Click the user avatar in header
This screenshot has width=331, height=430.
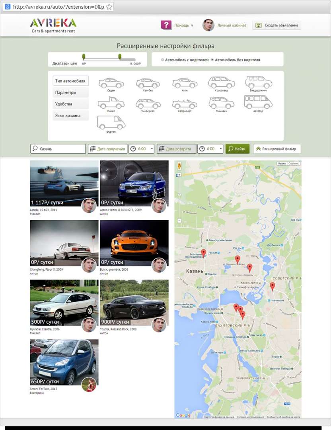[x=208, y=25]
